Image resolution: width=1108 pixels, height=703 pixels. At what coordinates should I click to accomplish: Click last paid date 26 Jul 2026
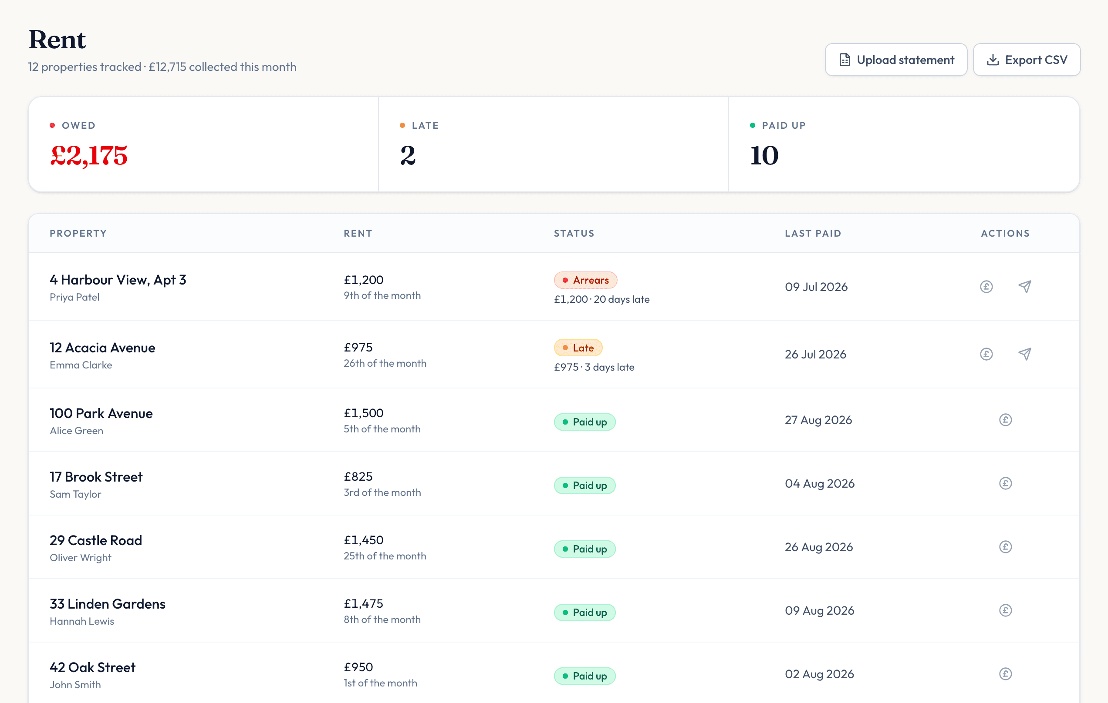(x=815, y=354)
